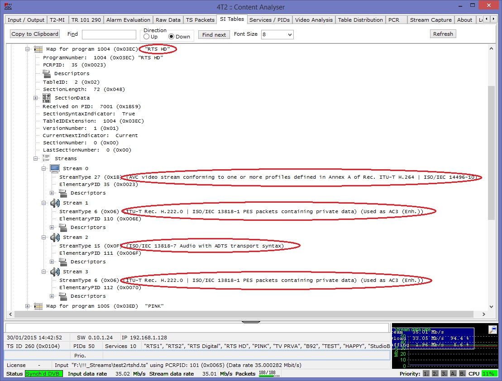Click the vertical scrollbar thumb
502x381 pixels.
pos(491,153)
